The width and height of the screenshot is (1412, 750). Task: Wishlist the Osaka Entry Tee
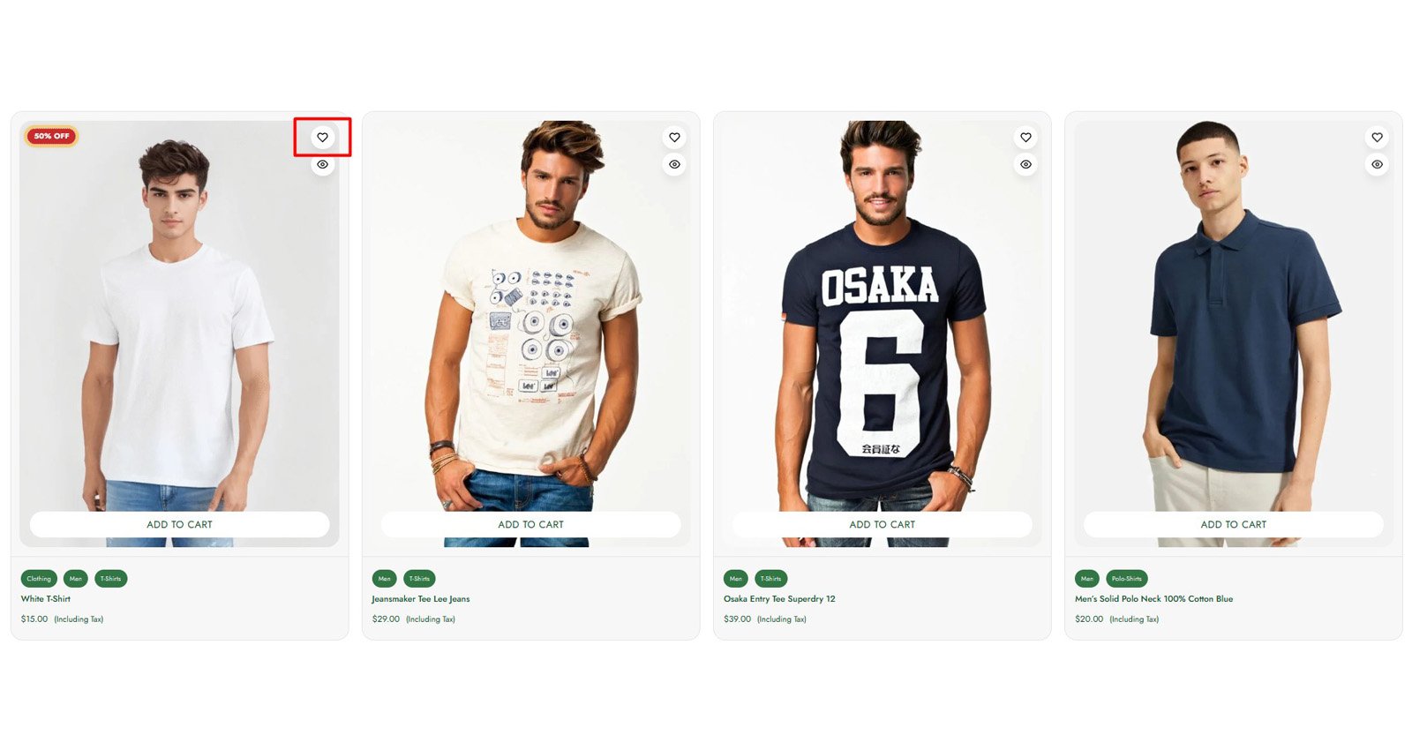tap(1025, 138)
